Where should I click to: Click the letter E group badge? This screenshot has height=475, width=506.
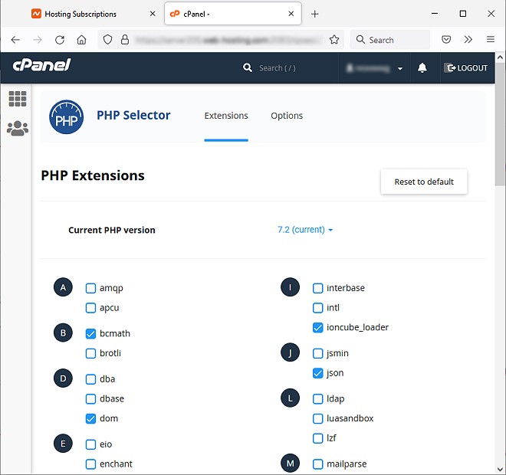click(63, 444)
